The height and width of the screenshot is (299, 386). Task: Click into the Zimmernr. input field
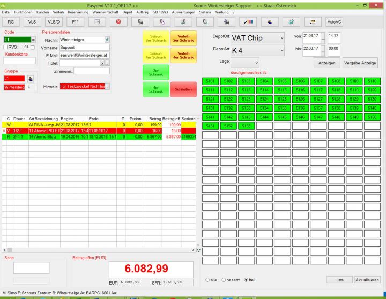pyautogui.click(x=92, y=71)
